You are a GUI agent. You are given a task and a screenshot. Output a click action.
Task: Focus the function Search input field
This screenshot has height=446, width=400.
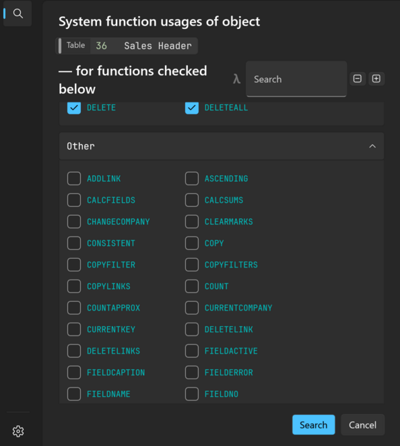pos(296,79)
